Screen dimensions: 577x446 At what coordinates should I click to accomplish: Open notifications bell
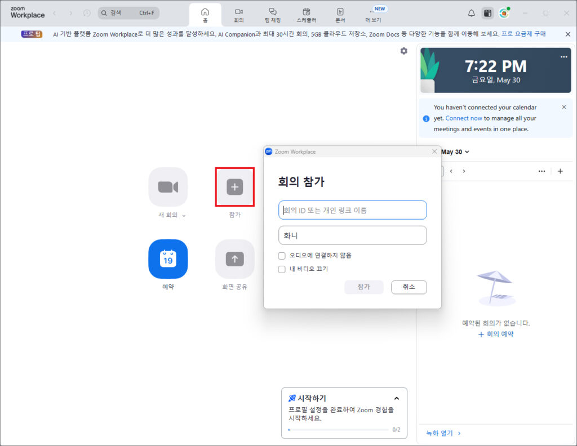point(472,14)
